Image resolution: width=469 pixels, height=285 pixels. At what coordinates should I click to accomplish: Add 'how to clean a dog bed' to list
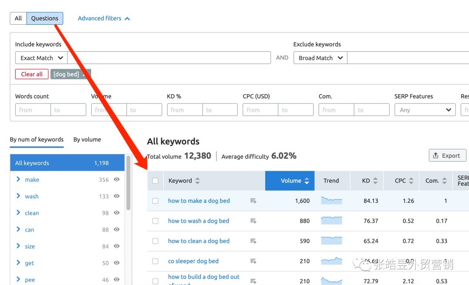pos(253,241)
